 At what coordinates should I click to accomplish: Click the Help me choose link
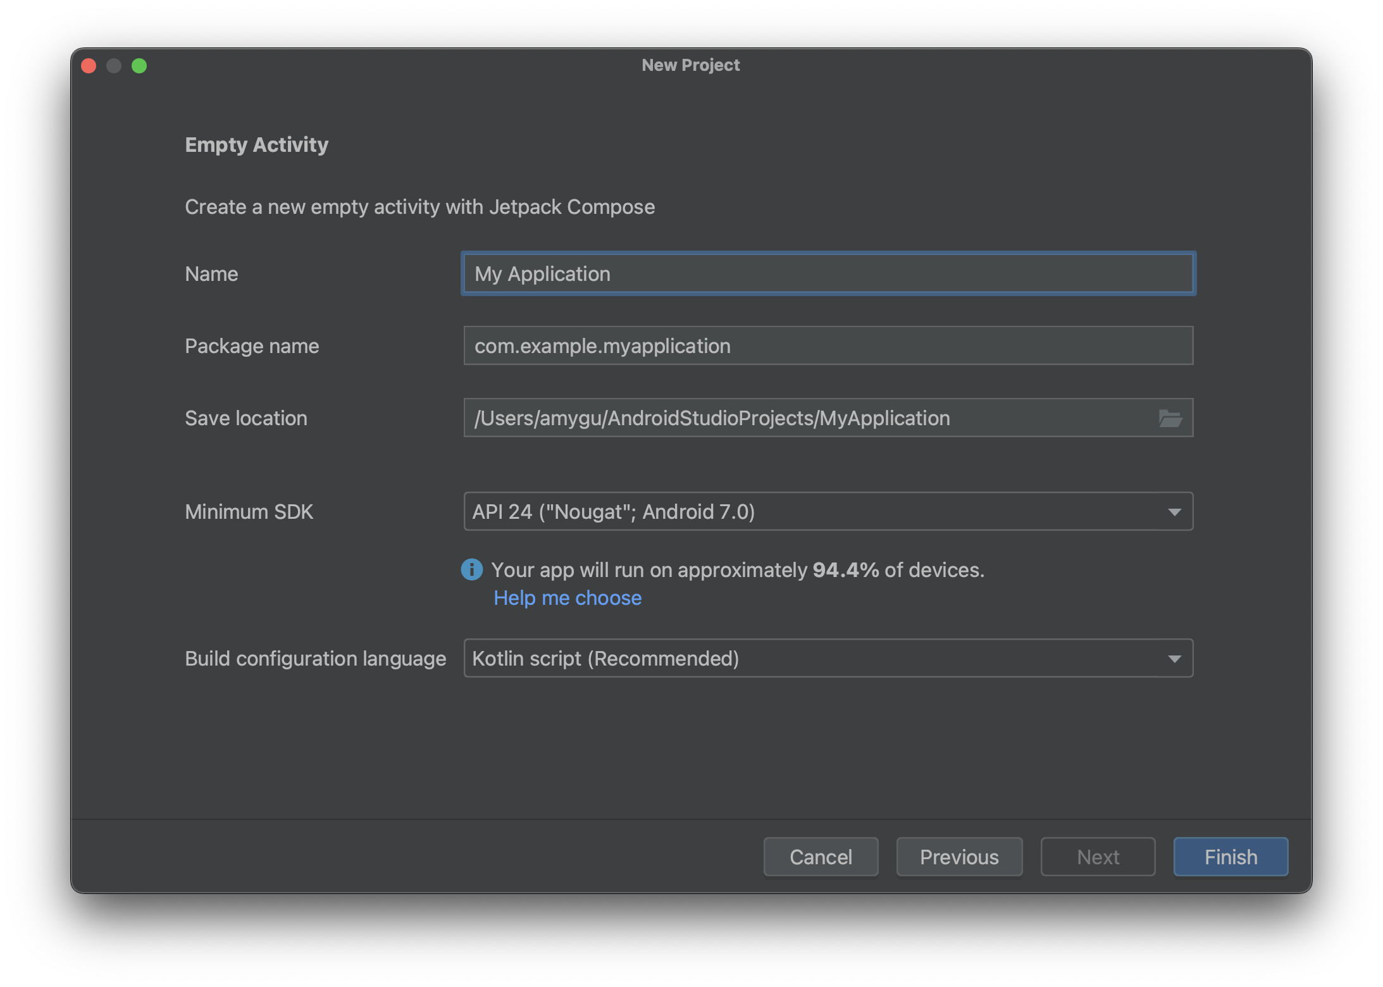[566, 597]
